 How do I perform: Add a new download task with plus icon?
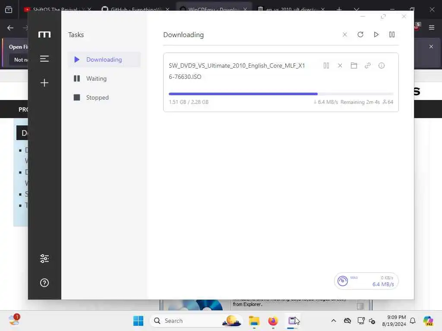tap(44, 83)
